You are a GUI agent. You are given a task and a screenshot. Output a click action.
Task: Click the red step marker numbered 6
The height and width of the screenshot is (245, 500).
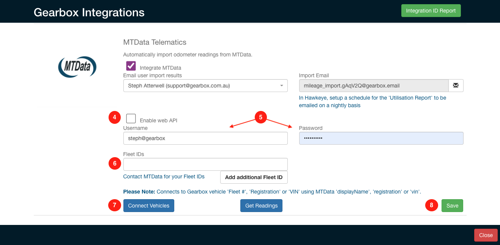pyautogui.click(x=114, y=163)
